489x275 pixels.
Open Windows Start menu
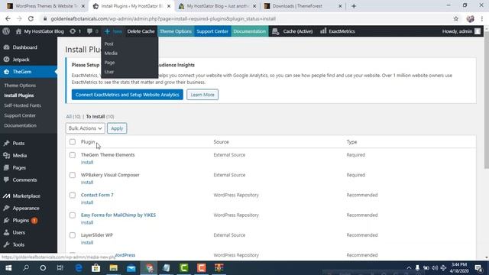(x=8, y=268)
